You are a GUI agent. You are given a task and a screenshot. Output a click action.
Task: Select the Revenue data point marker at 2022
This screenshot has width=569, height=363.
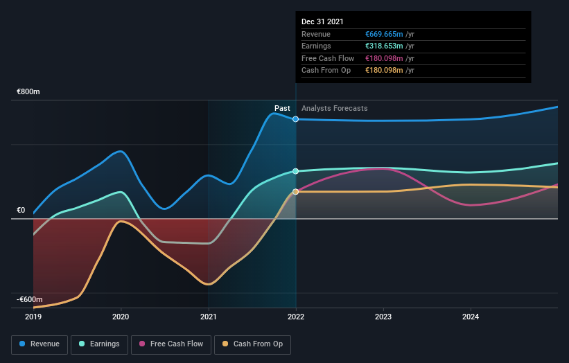tap(296, 119)
